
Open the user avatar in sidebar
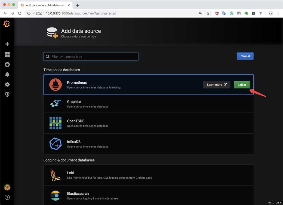point(7,187)
